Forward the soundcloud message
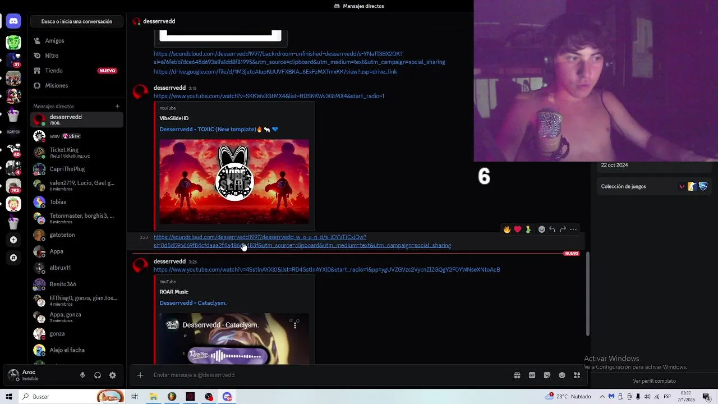Image resolution: width=718 pixels, height=404 pixels. pyautogui.click(x=563, y=229)
